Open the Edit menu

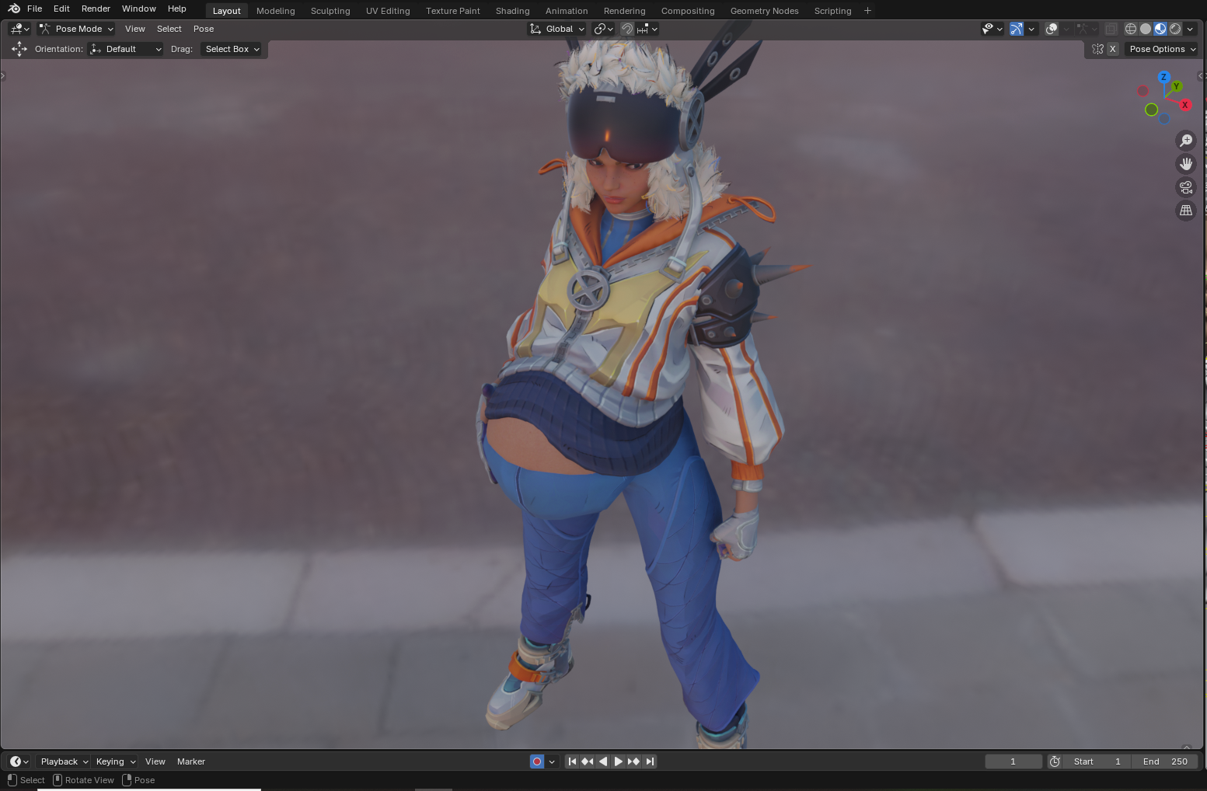click(x=62, y=9)
